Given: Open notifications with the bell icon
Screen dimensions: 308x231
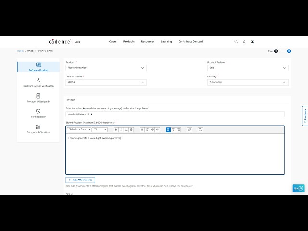Looking at the screenshot, I should (244, 42).
